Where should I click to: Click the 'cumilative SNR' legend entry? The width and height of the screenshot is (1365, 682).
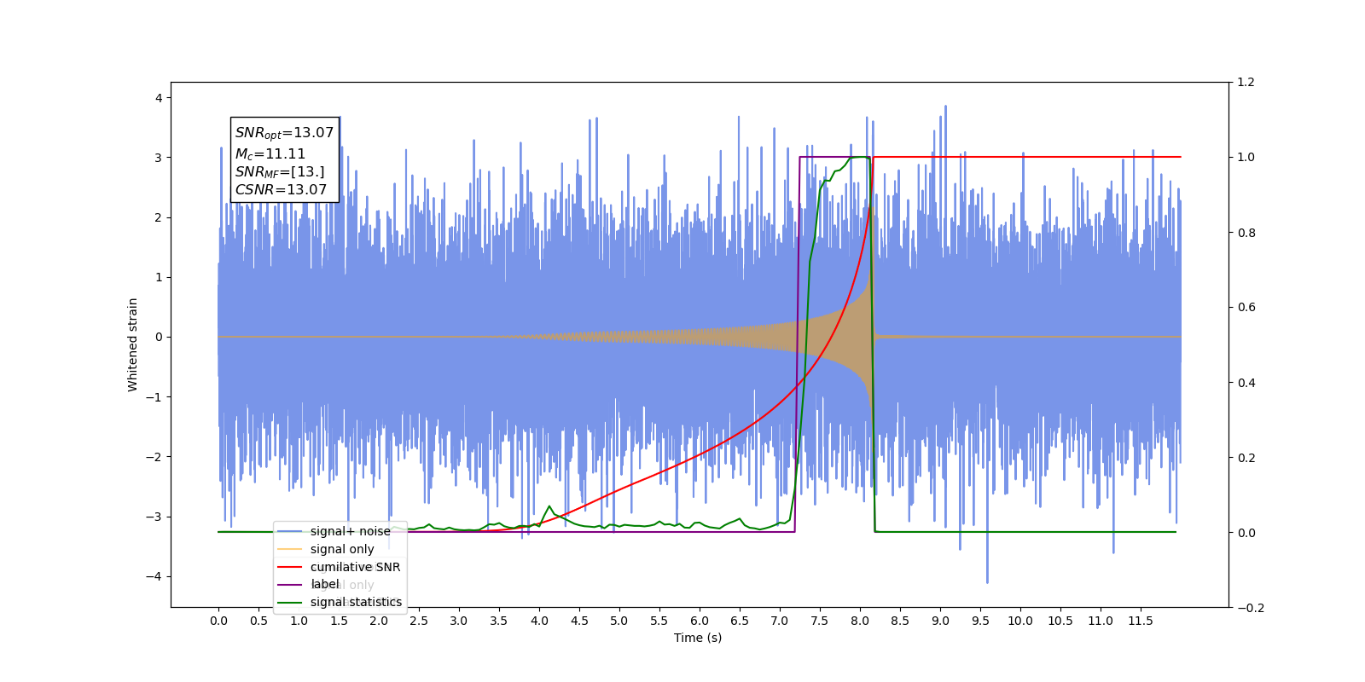(355, 567)
